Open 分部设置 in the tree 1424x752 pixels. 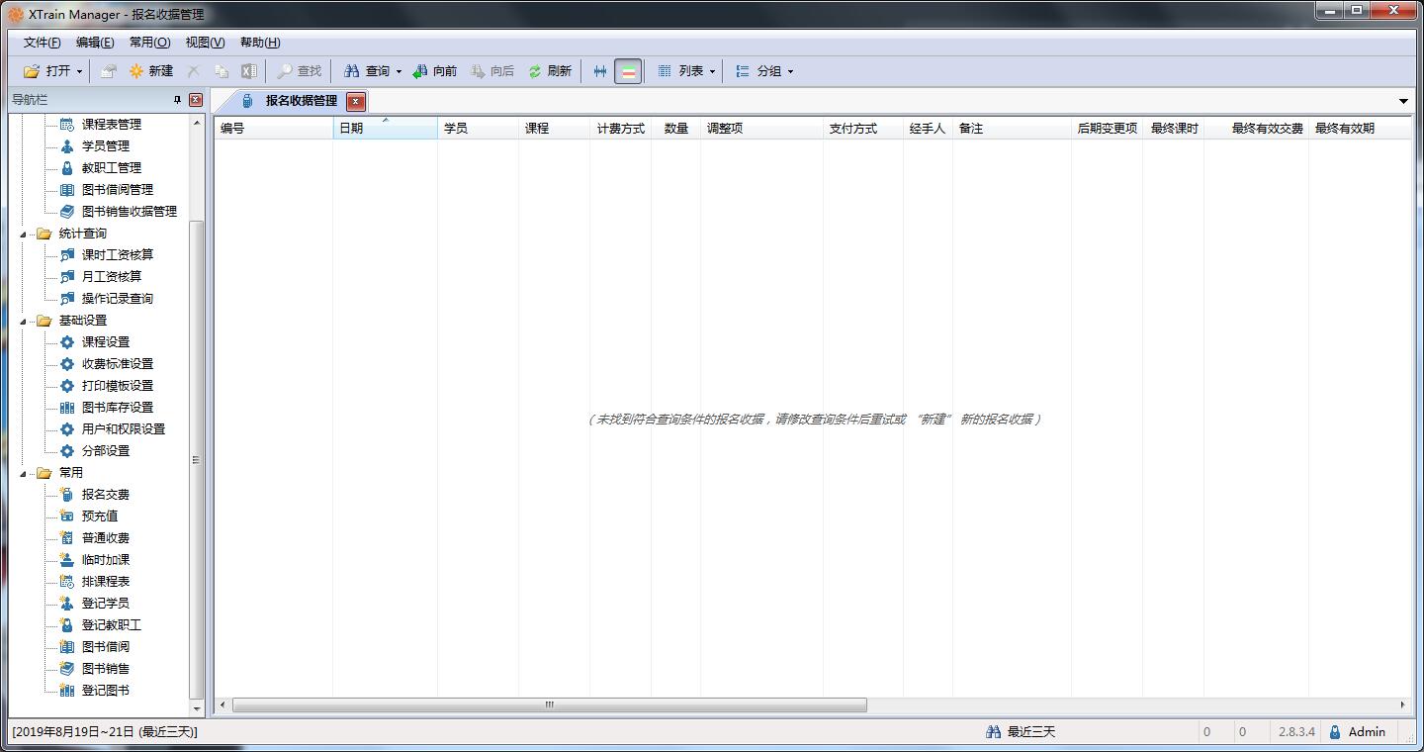105,451
